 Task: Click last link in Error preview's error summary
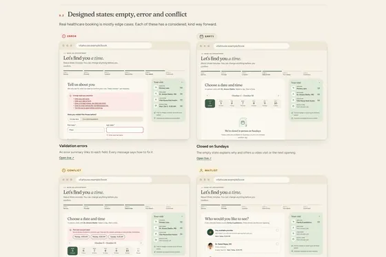tap(89, 107)
